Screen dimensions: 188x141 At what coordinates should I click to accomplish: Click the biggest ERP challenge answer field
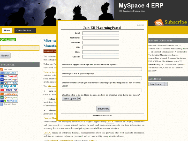[x=102, y=69]
